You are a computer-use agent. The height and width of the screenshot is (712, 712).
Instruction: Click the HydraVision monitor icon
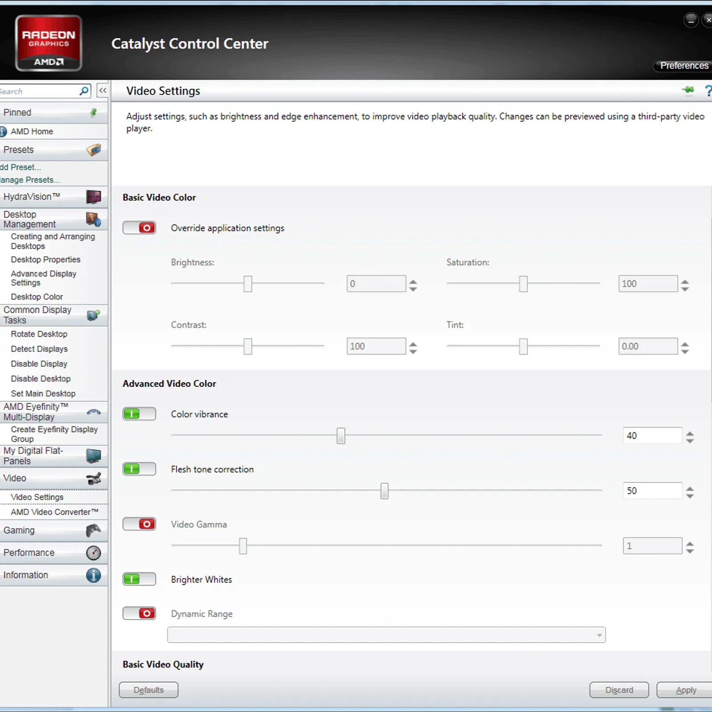93,197
